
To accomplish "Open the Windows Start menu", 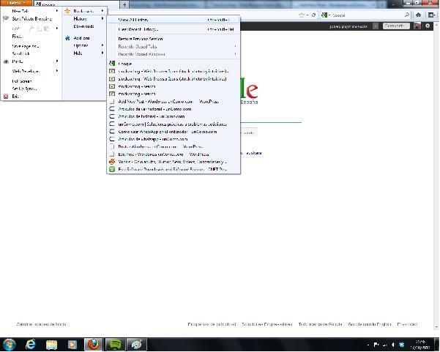I will point(10,344).
